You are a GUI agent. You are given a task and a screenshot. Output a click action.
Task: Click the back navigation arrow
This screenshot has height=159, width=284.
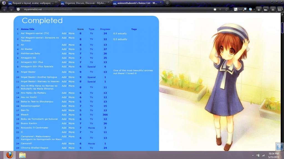pyautogui.click(x=4, y=9)
